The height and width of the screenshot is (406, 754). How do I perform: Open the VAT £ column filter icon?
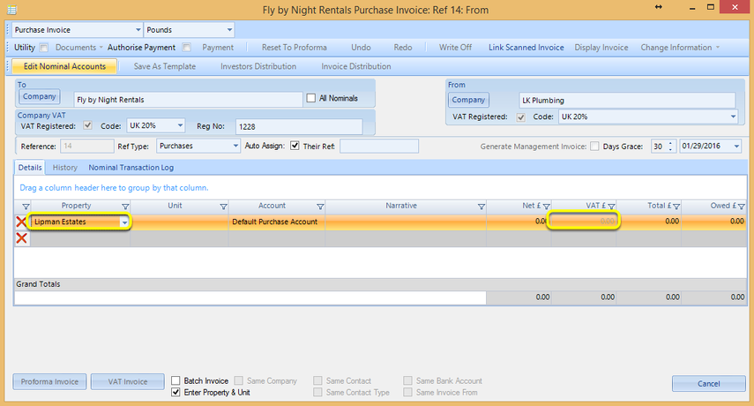(x=611, y=207)
